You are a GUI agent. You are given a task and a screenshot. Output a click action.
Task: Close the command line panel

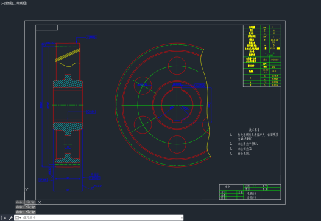pos(5,218)
